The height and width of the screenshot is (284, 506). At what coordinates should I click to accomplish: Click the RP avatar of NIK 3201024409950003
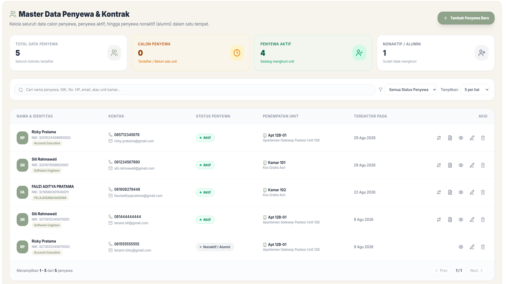click(x=22, y=138)
